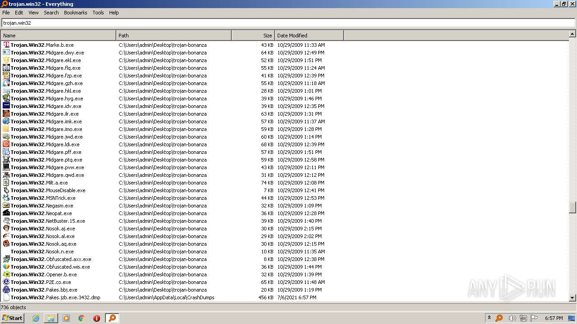Open the Tools menu
Viewport: 577px width, 324px height.
coord(98,13)
